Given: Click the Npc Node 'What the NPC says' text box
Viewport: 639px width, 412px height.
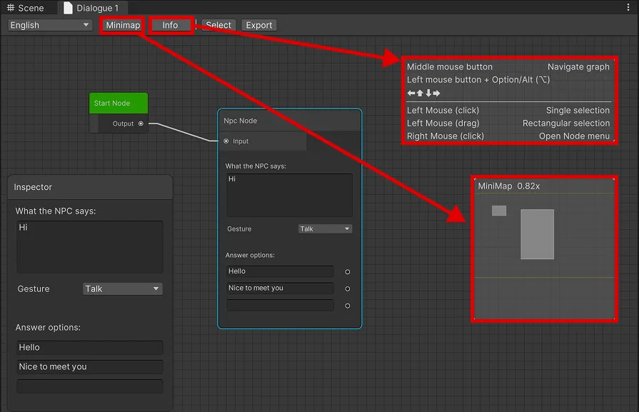Looking at the screenshot, I should coord(289,195).
